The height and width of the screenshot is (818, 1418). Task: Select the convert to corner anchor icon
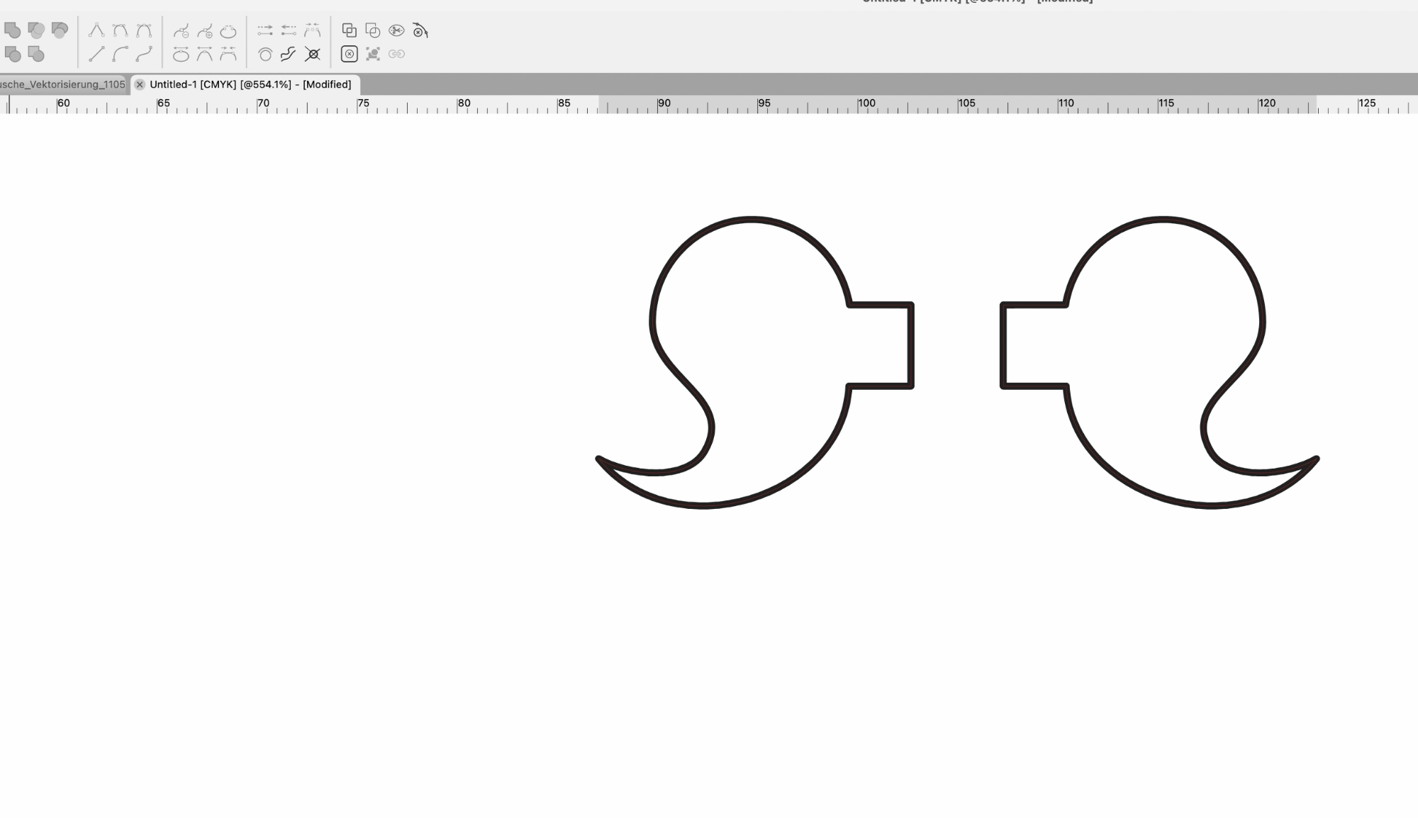click(x=96, y=30)
